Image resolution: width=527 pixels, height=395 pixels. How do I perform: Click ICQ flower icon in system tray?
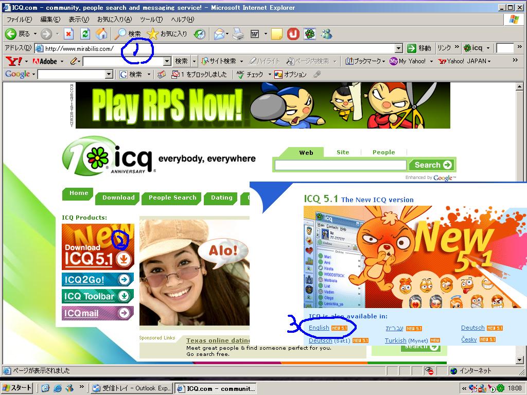tap(501, 388)
